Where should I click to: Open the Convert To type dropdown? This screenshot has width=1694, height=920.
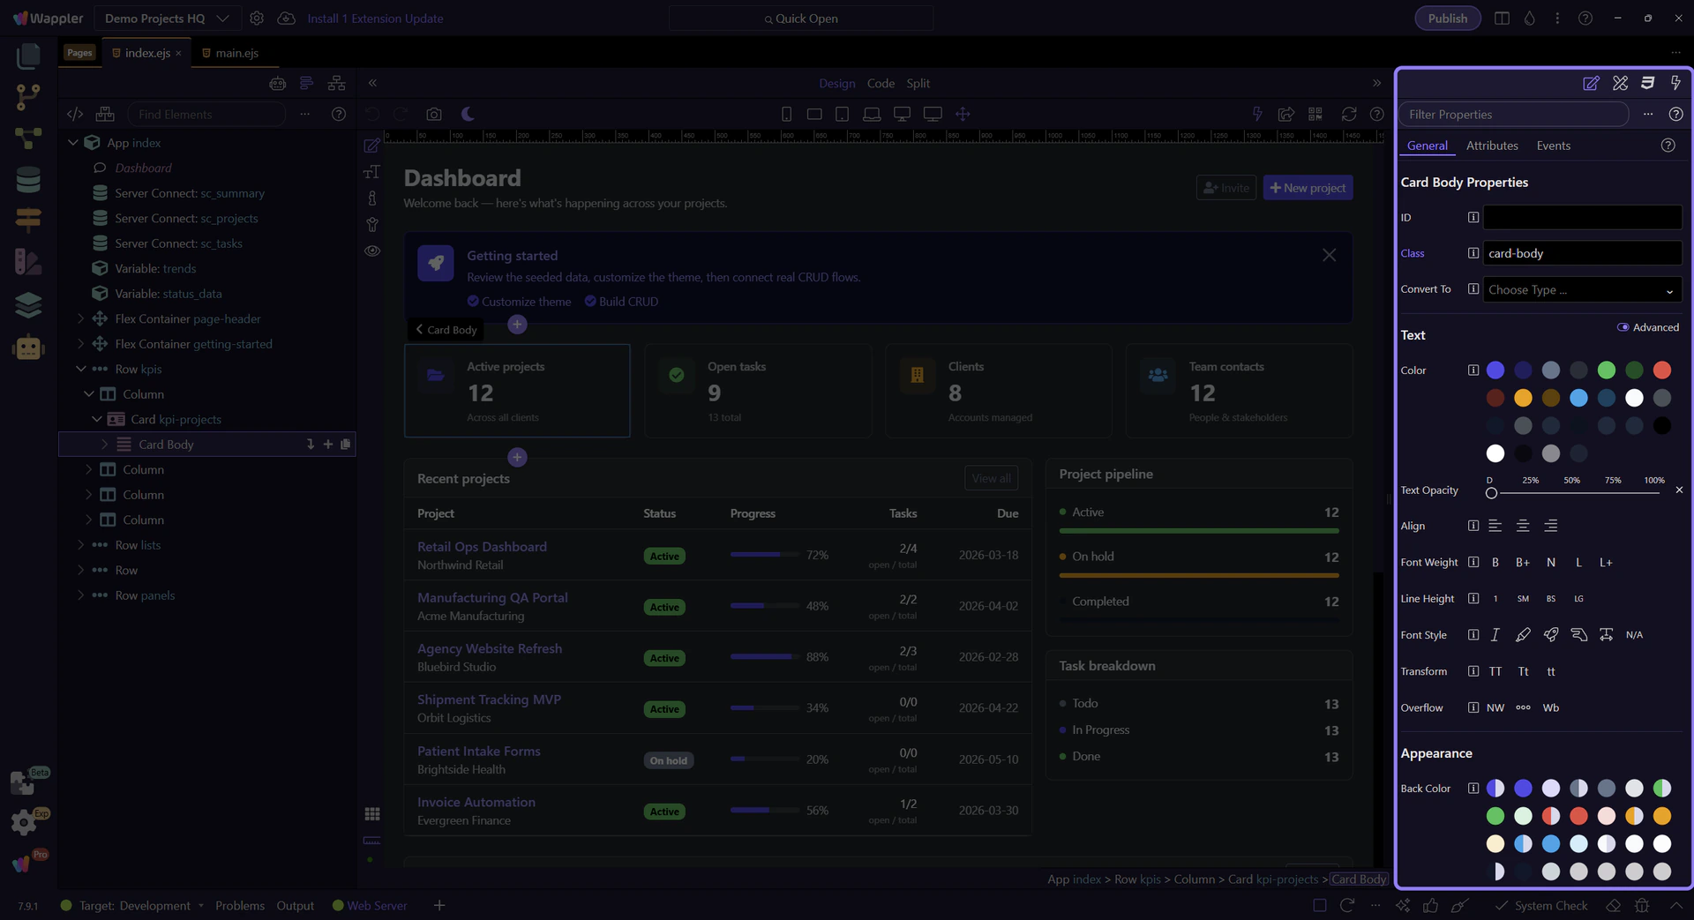1581,290
